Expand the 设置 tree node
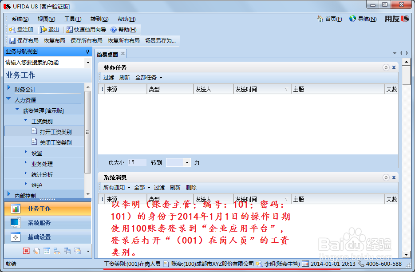 [26, 152]
